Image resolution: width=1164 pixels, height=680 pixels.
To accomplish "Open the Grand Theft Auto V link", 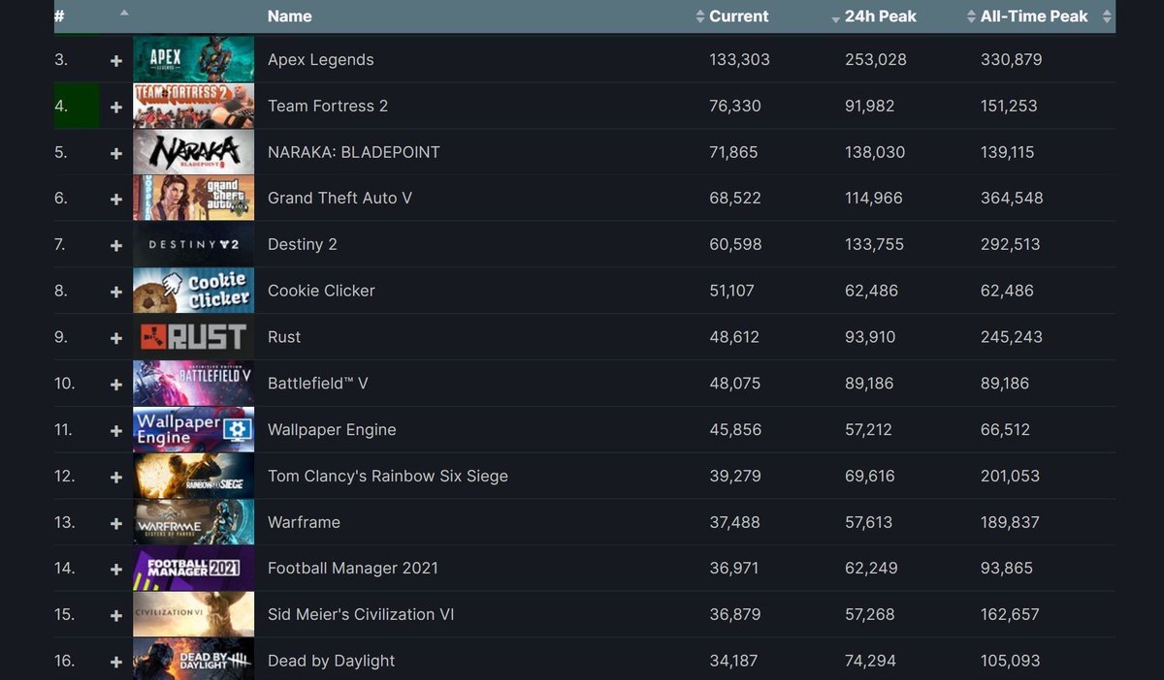I will tap(339, 199).
